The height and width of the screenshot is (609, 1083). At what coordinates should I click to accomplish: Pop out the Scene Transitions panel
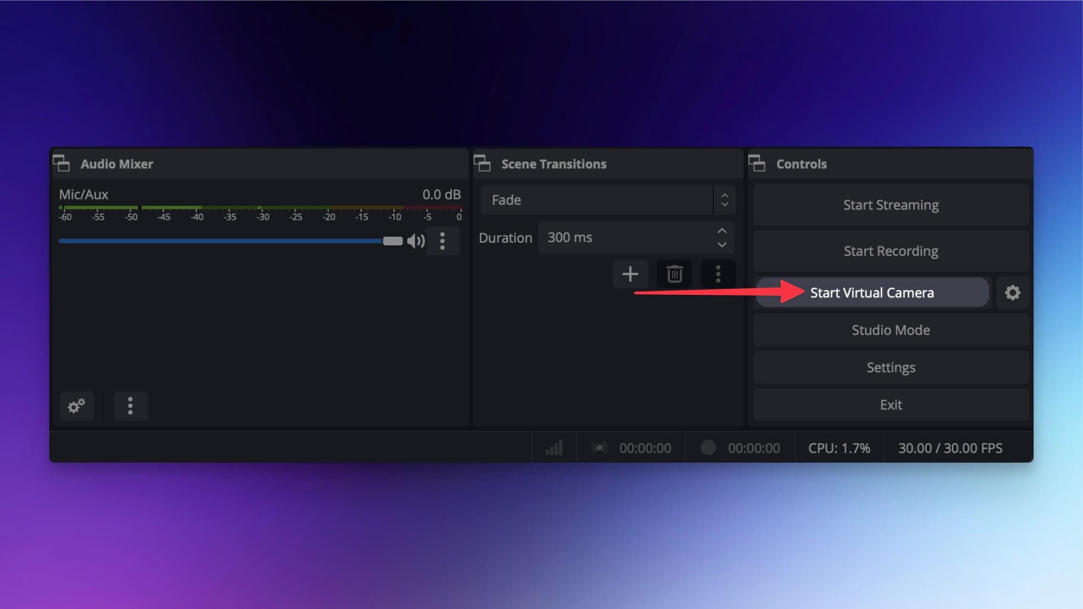(484, 163)
